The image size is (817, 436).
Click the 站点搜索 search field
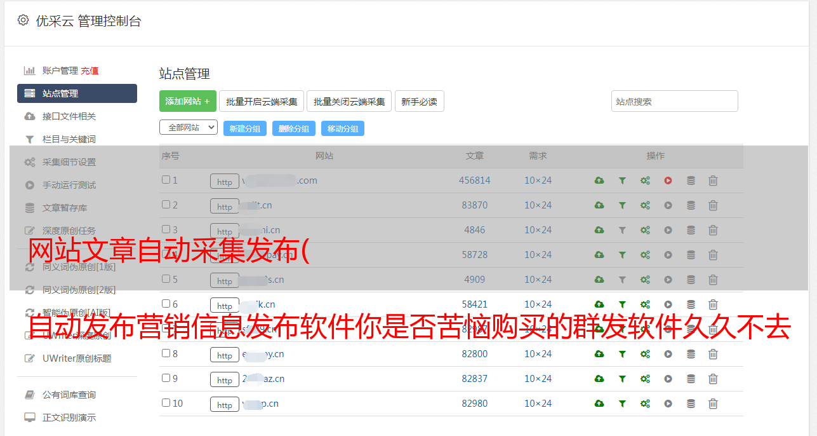pyautogui.click(x=675, y=101)
